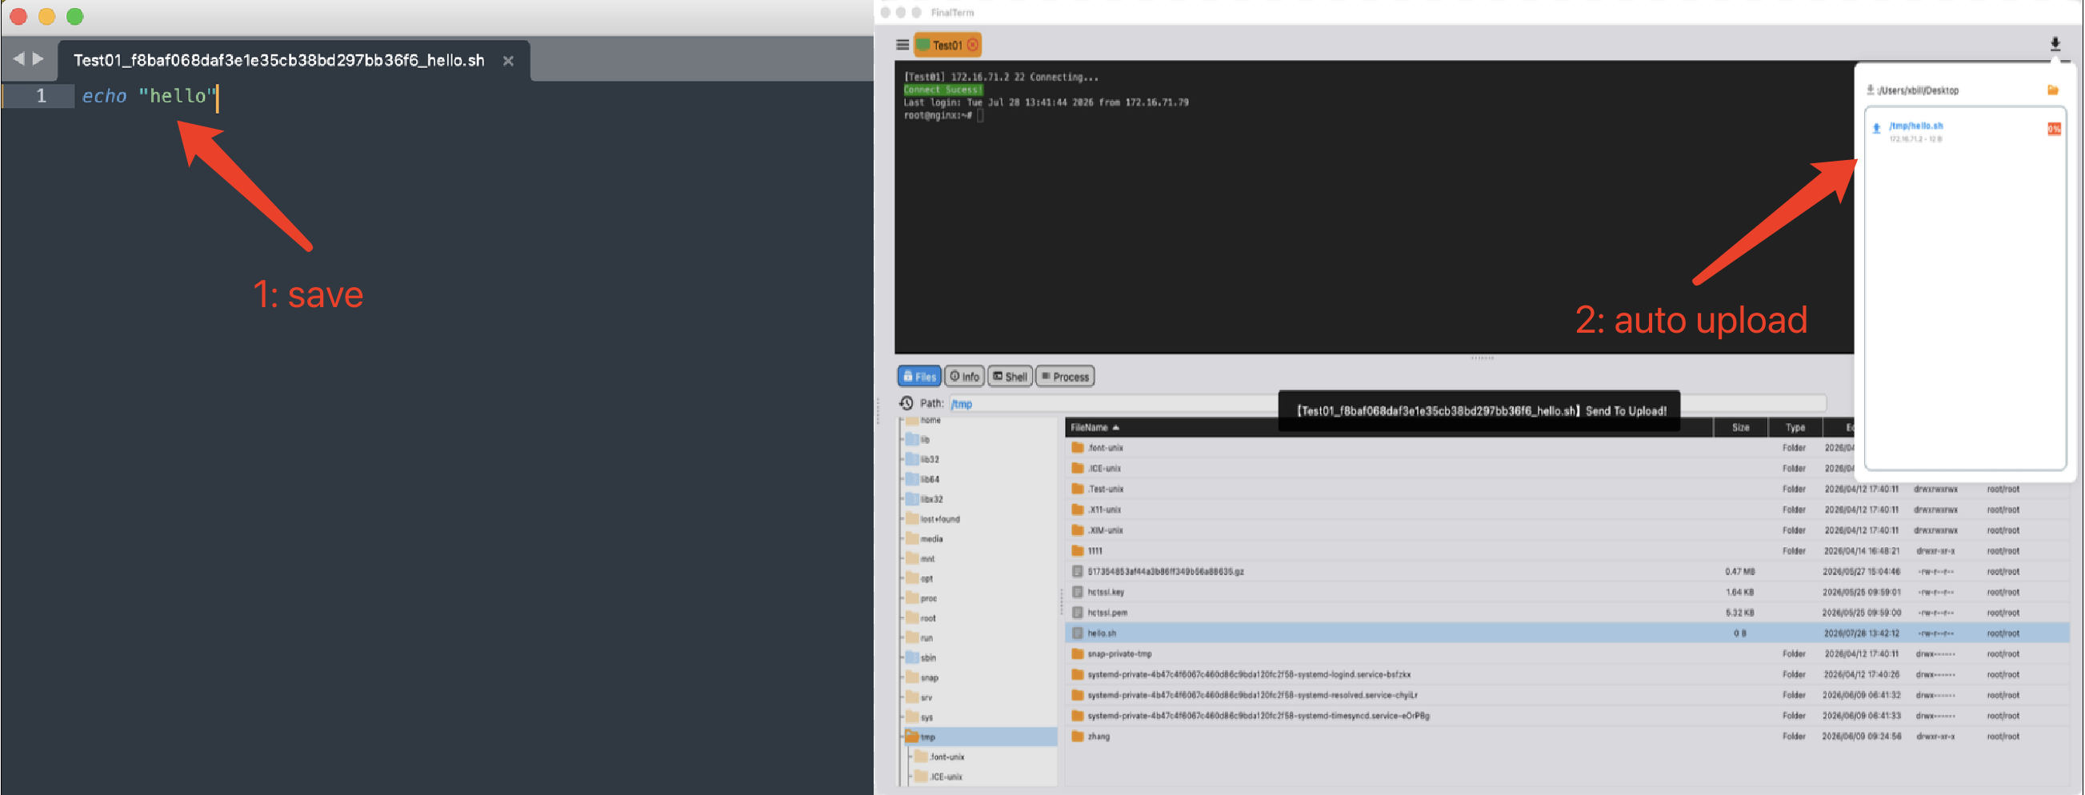The image size is (2085, 795).
Task: Click the hctssl.pem file icon
Action: click(1078, 613)
